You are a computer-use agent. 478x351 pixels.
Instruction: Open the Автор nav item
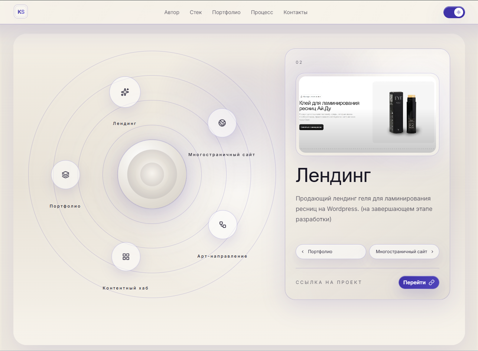tap(172, 12)
